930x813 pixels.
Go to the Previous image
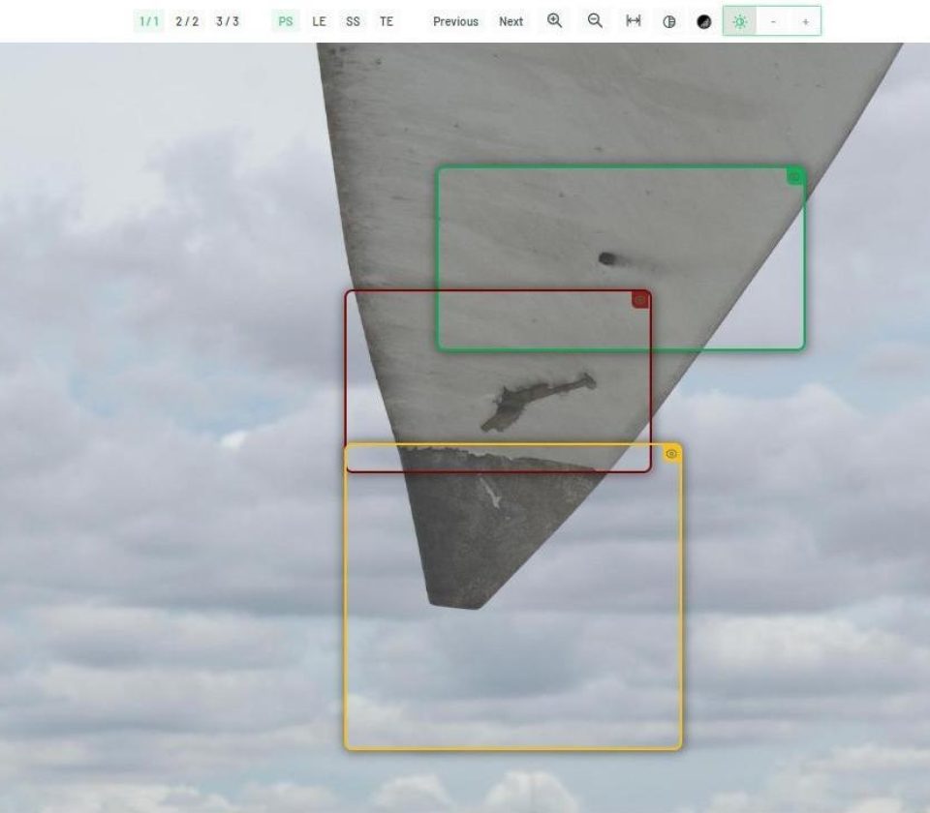(x=455, y=22)
